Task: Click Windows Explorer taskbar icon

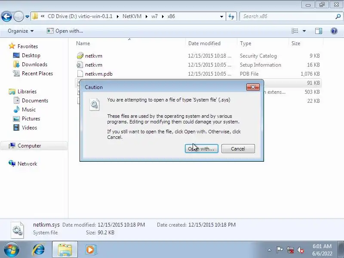Action: (65, 250)
